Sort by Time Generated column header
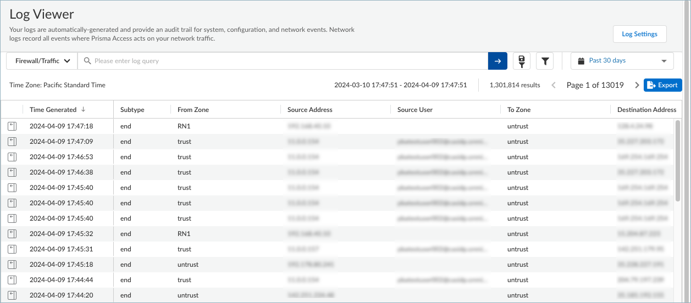Viewport: 691px width, 303px height. tap(53, 110)
